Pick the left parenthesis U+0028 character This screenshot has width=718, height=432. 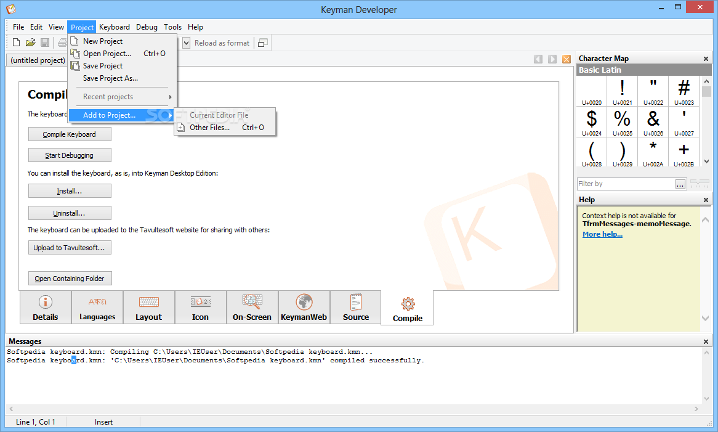[x=592, y=153]
